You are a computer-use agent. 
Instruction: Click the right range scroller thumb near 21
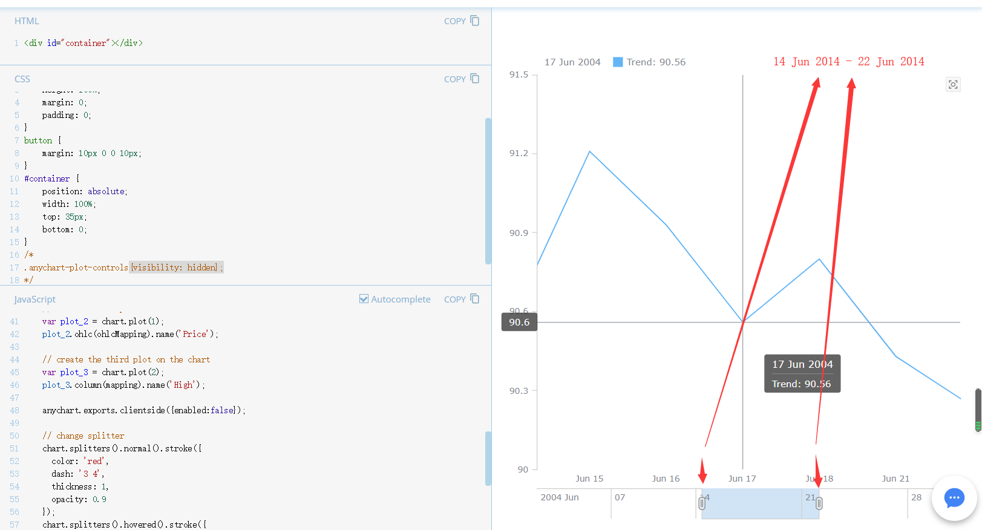tap(818, 502)
